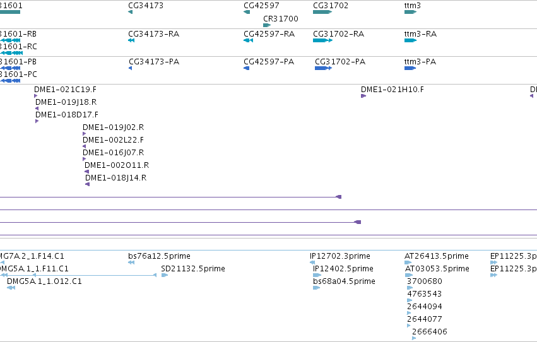The height and width of the screenshot is (342, 537).
Task: Select the AT03053.5prime EST label
Action: coord(437,269)
